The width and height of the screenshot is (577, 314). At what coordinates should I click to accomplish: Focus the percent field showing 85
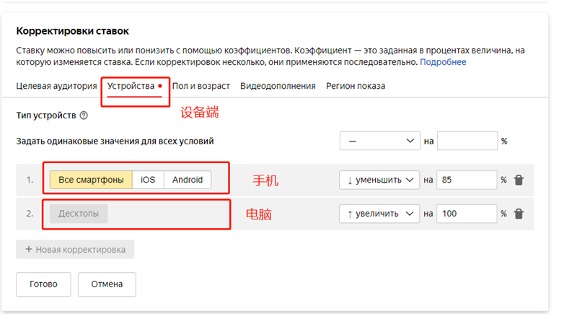click(x=467, y=180)
